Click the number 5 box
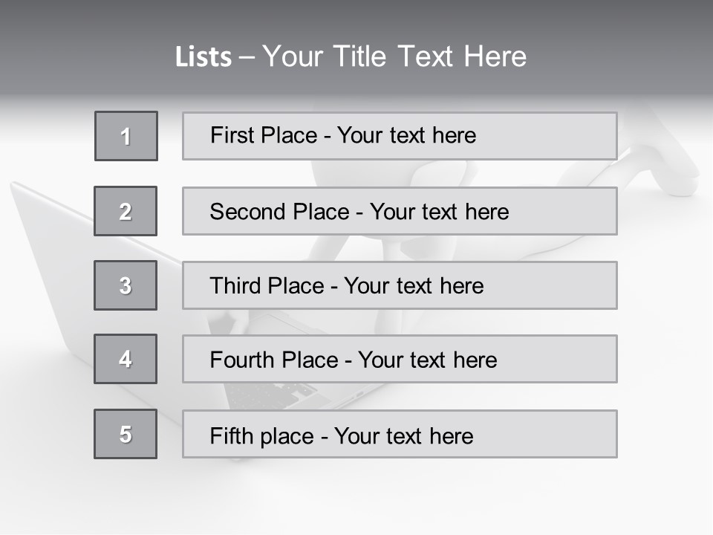Screen dimensions: 713x535 [126, 434]
